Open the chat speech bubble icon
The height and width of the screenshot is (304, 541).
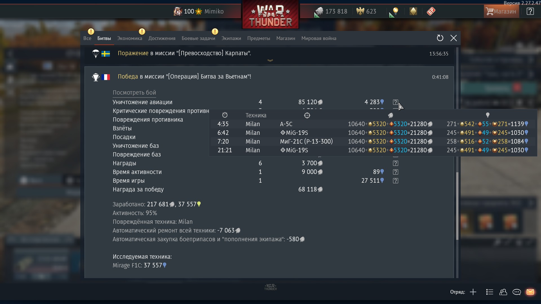516,292
